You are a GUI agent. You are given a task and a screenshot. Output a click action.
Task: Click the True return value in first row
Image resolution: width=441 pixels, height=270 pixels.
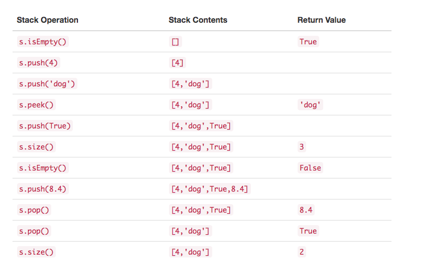[x=308, y=41]
